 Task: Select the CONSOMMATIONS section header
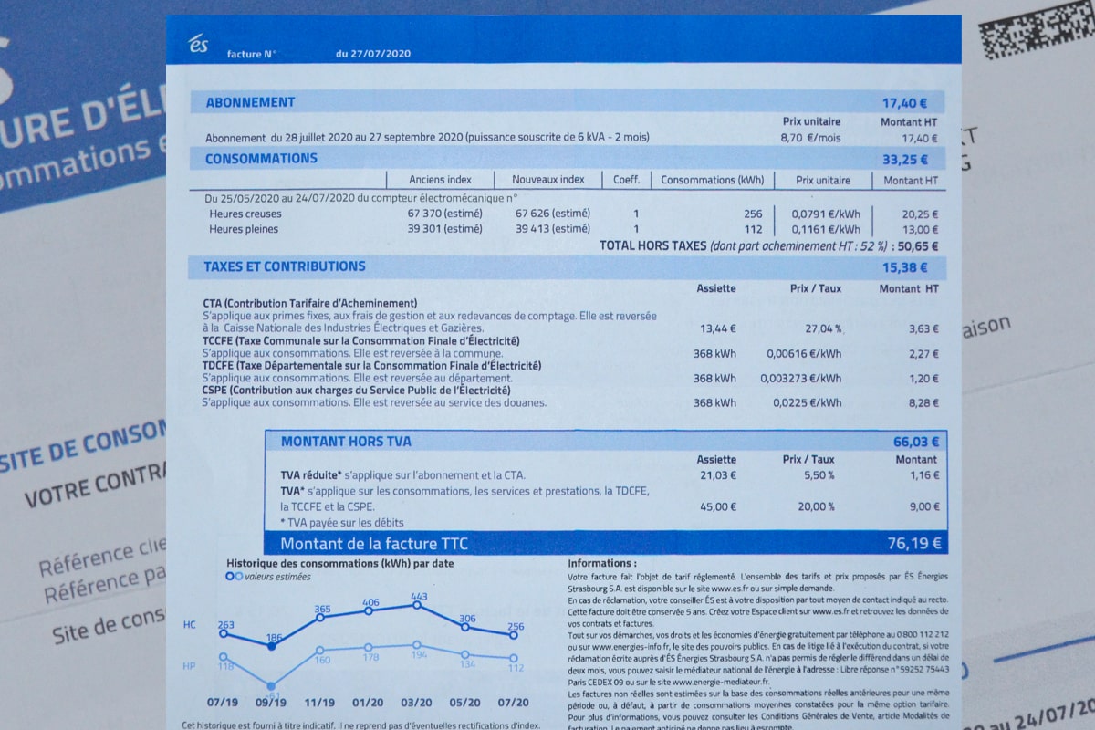point(261,159)
